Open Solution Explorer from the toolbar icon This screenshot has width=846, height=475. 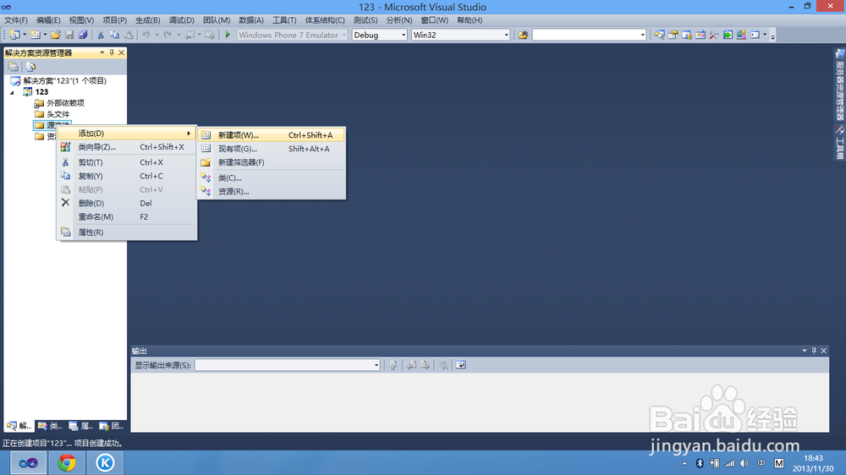[x=659, y=35]
